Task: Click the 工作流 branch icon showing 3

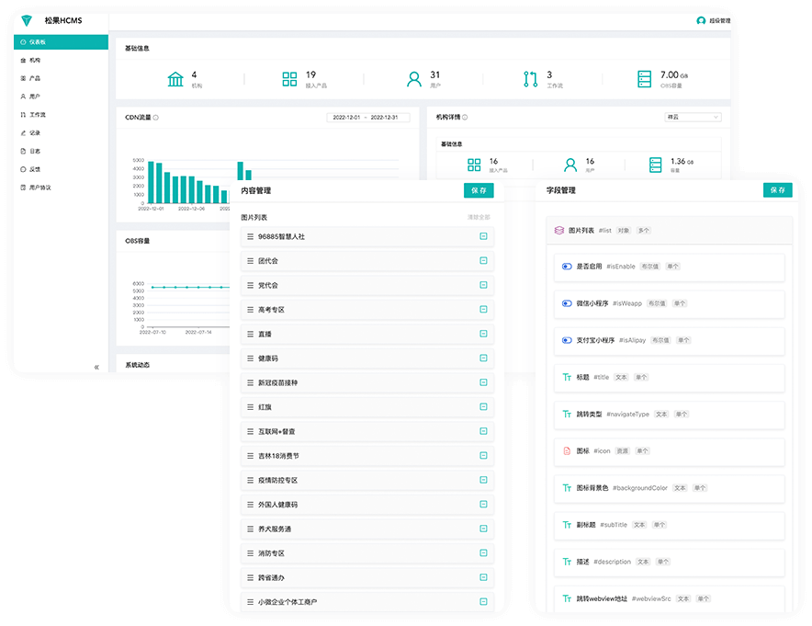Action: click(530, 79)
